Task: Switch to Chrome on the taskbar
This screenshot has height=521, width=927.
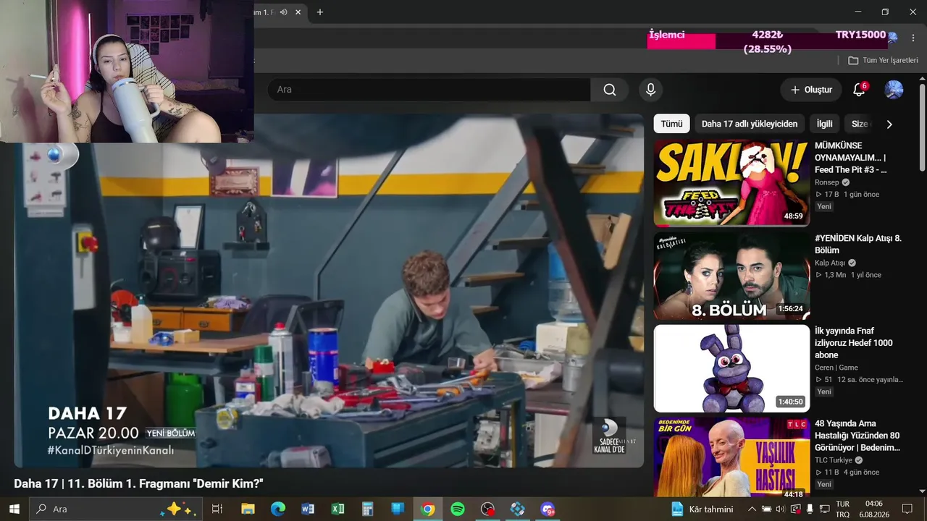Action: [x=427, y=509]
